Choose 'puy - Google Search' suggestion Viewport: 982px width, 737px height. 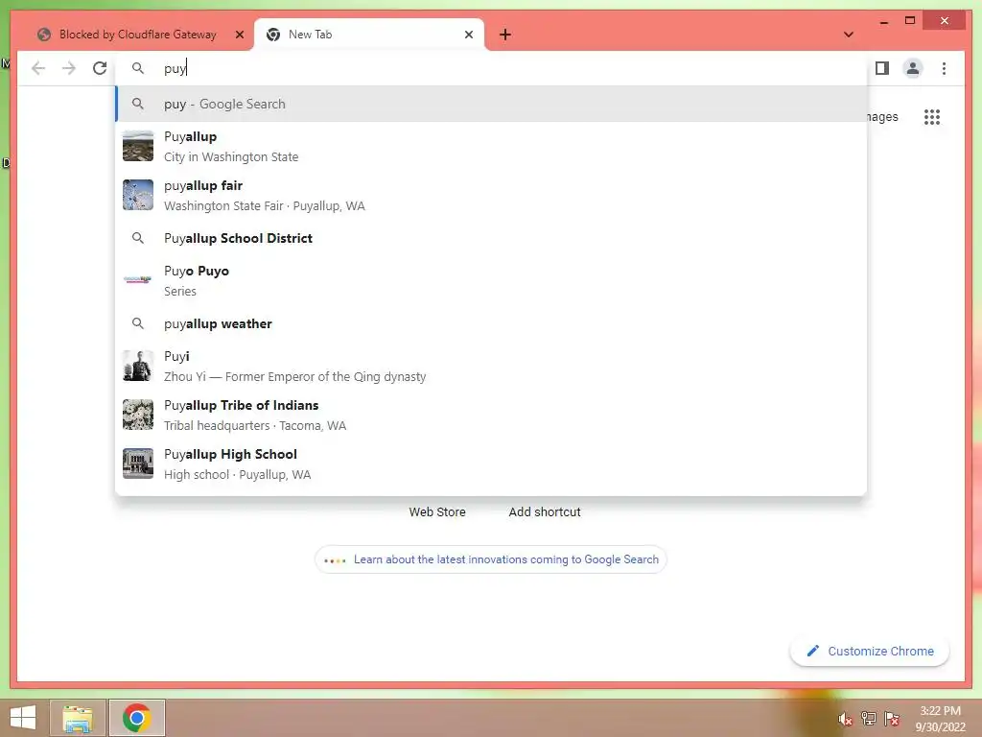coord(491,104)
